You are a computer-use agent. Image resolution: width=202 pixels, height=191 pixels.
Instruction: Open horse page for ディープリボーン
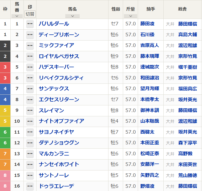(59, 35)
